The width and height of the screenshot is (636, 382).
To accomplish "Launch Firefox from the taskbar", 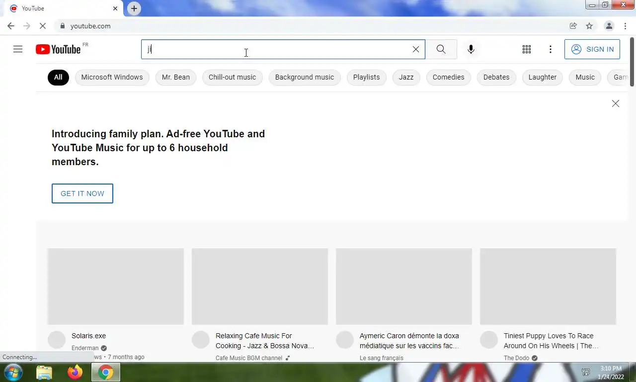I will click(x=75, y=372).
